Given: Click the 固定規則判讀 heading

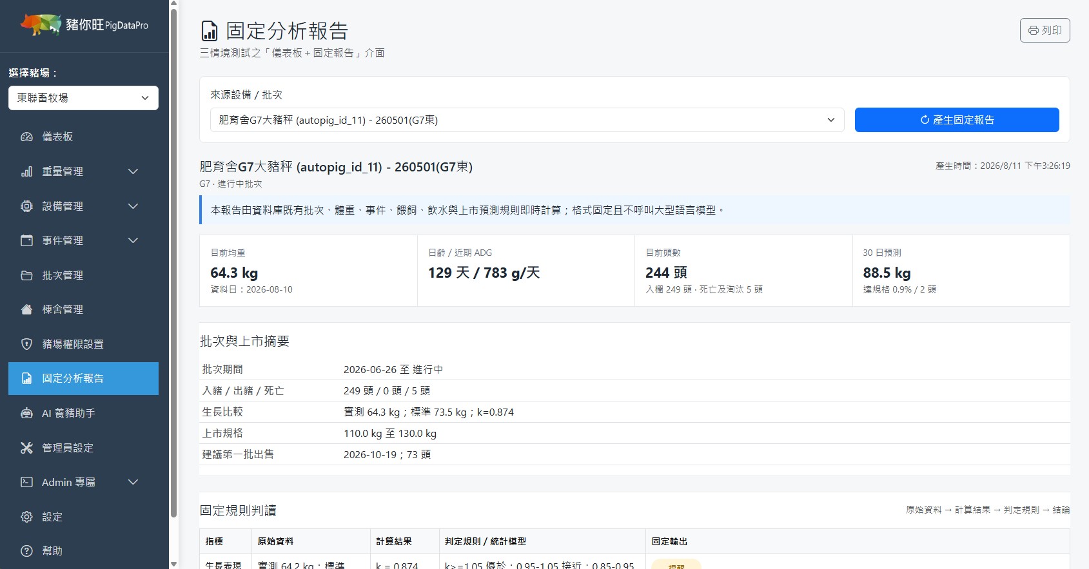Looking at the screenshot, I should tap(238, 510).
